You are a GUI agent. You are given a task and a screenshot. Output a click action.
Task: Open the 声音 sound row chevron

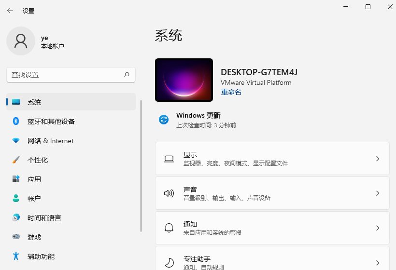click(x=378, y=193)
